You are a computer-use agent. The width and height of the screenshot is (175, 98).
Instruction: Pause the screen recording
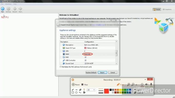(76, 85)
